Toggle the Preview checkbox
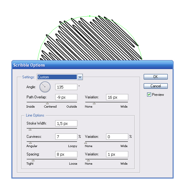Image resolution: width=185 pixels, height=185 pixels. pos(149,95)
